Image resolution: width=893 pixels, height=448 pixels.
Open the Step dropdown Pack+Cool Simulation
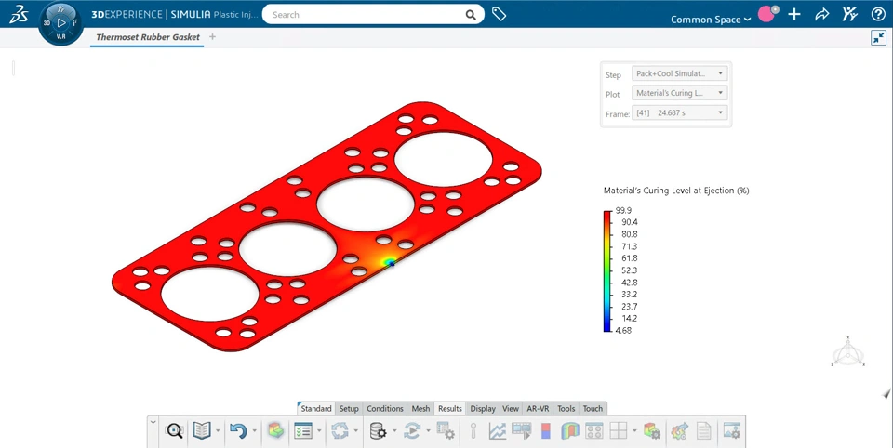(x=679, y=73)
